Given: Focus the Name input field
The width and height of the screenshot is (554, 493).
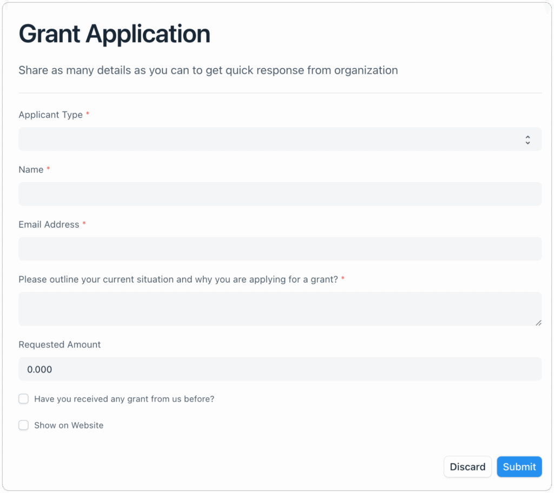Looking at the screenshot, I should (280, 194).
